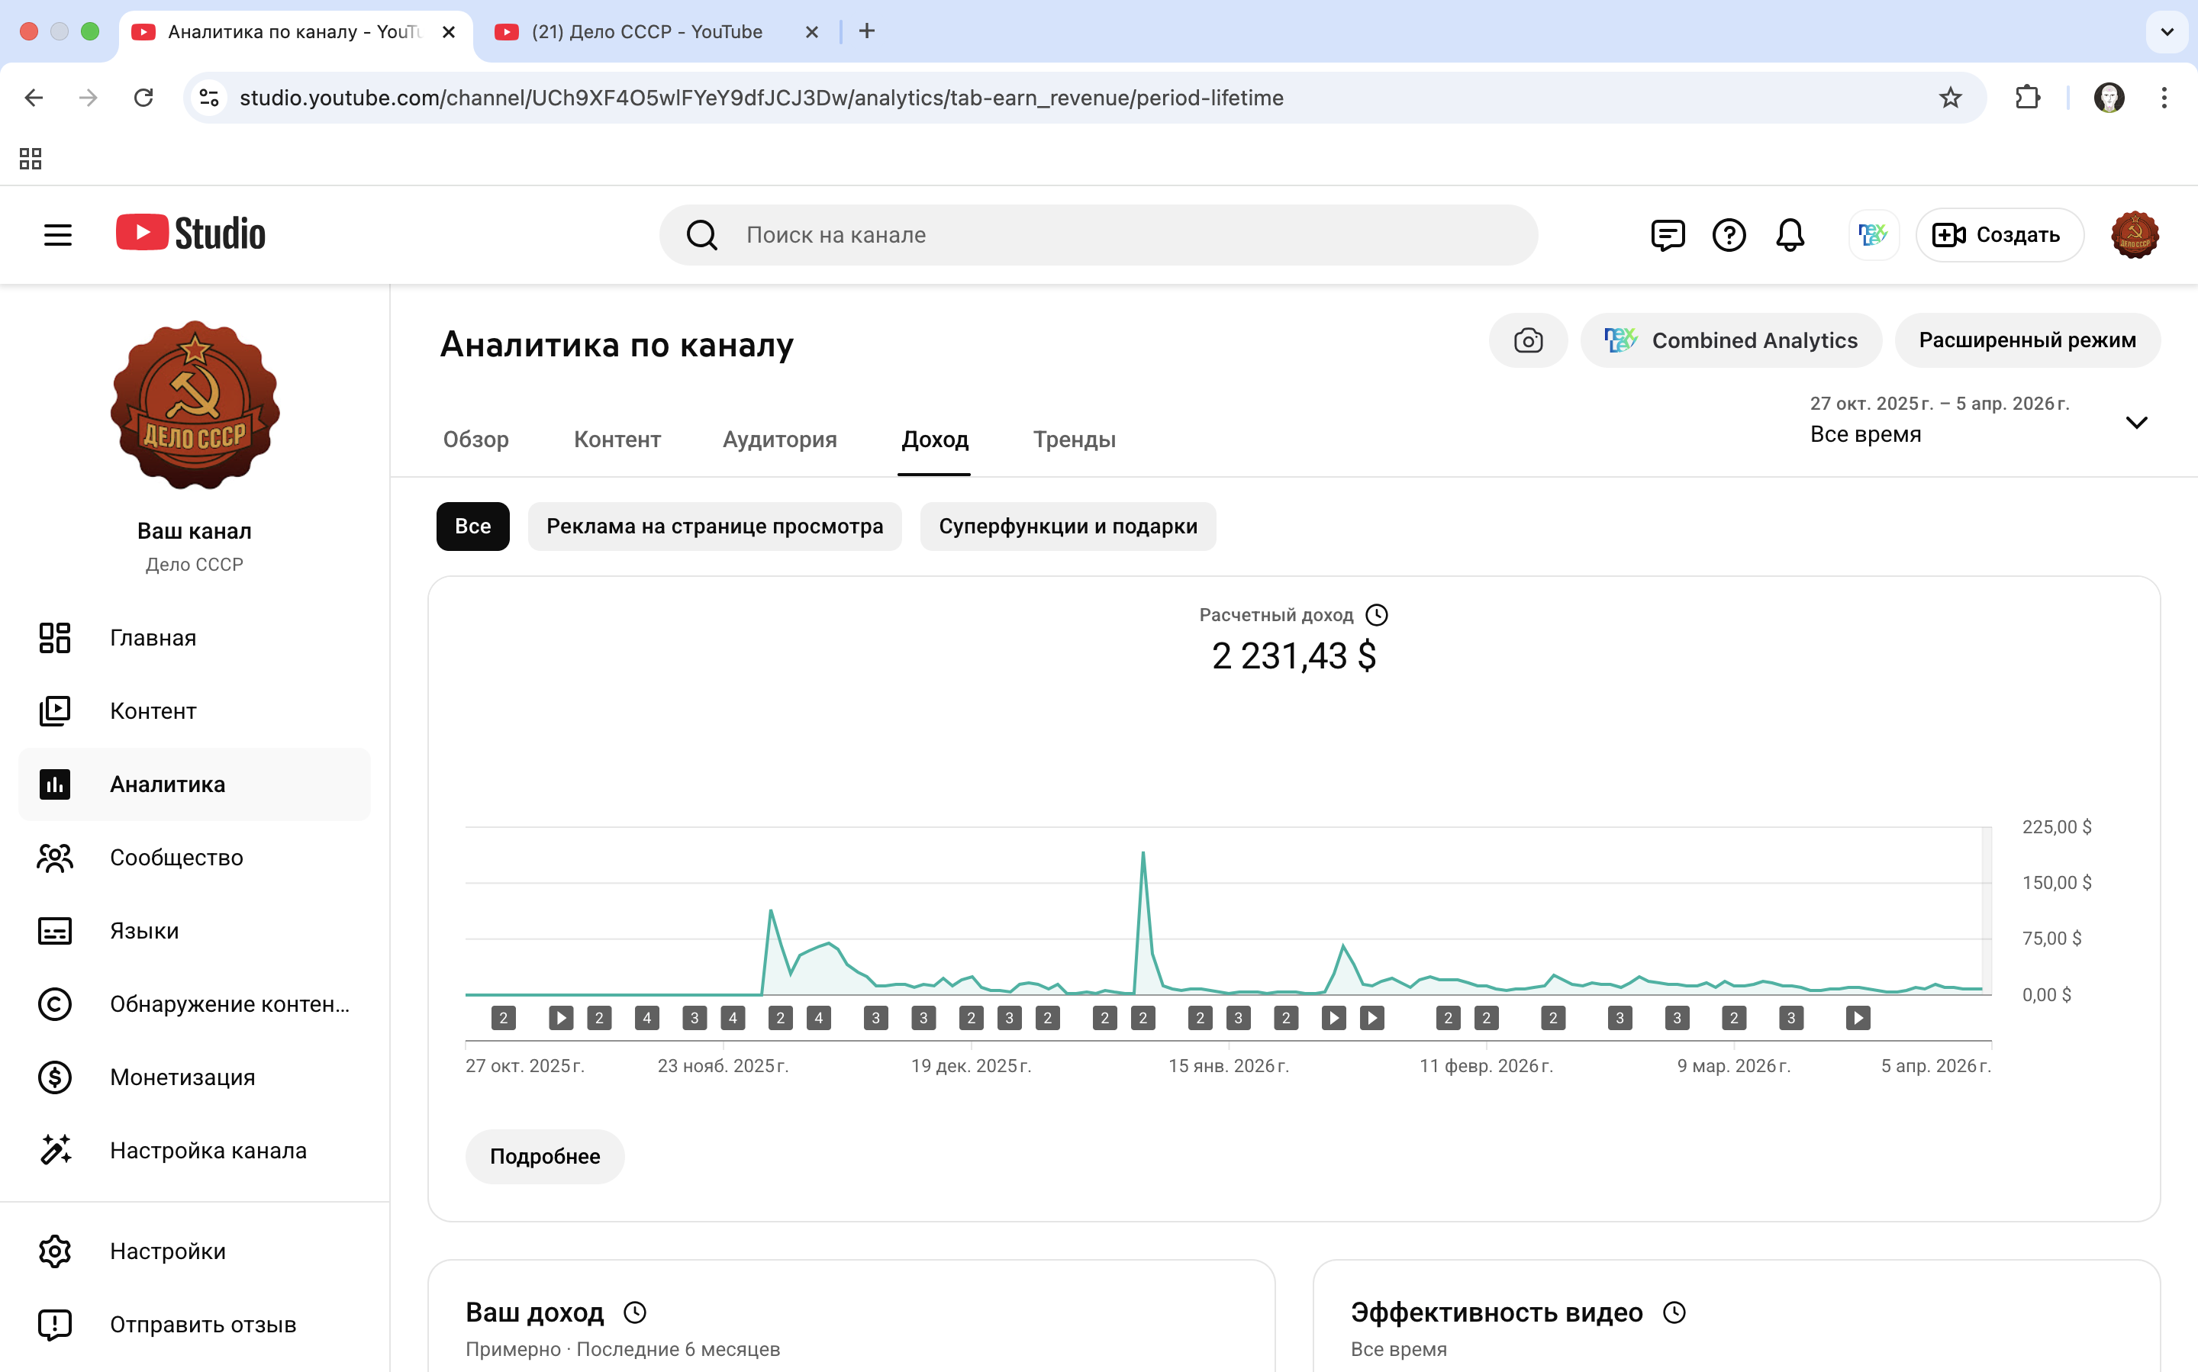Expand the browser tab list chevron
The height and width of the screenshot is (1372, 2198).
2167,32
